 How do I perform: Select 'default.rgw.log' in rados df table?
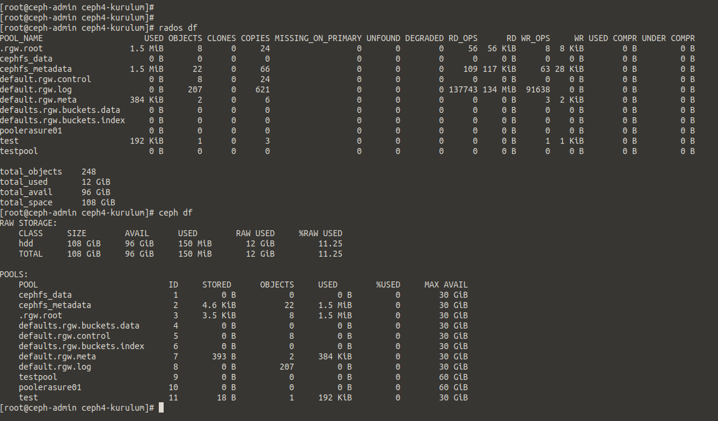pyautogui.click(x=36, y=90)
